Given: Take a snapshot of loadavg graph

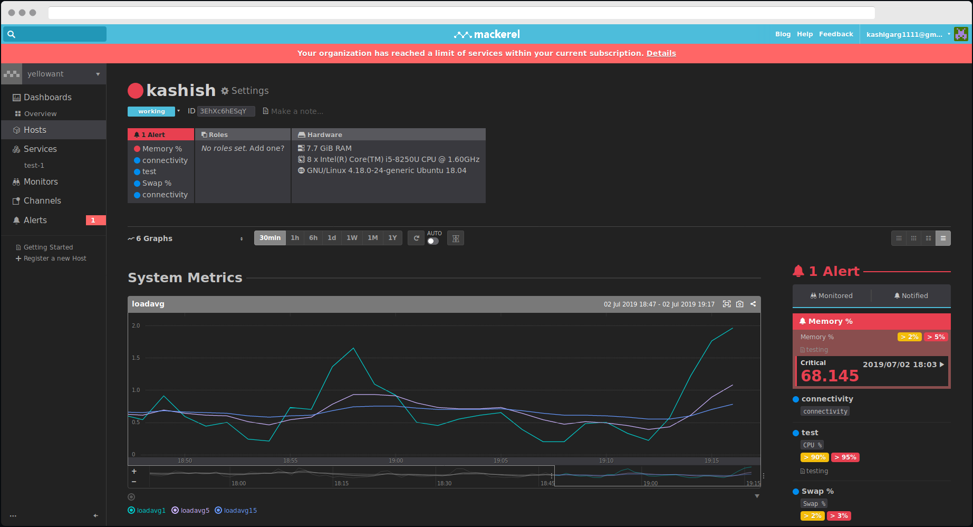Looking at the screenshot, I should pos(740,304).
